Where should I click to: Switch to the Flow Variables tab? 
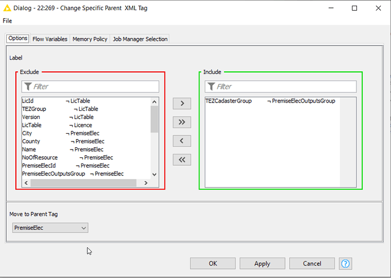click(50, 39)
